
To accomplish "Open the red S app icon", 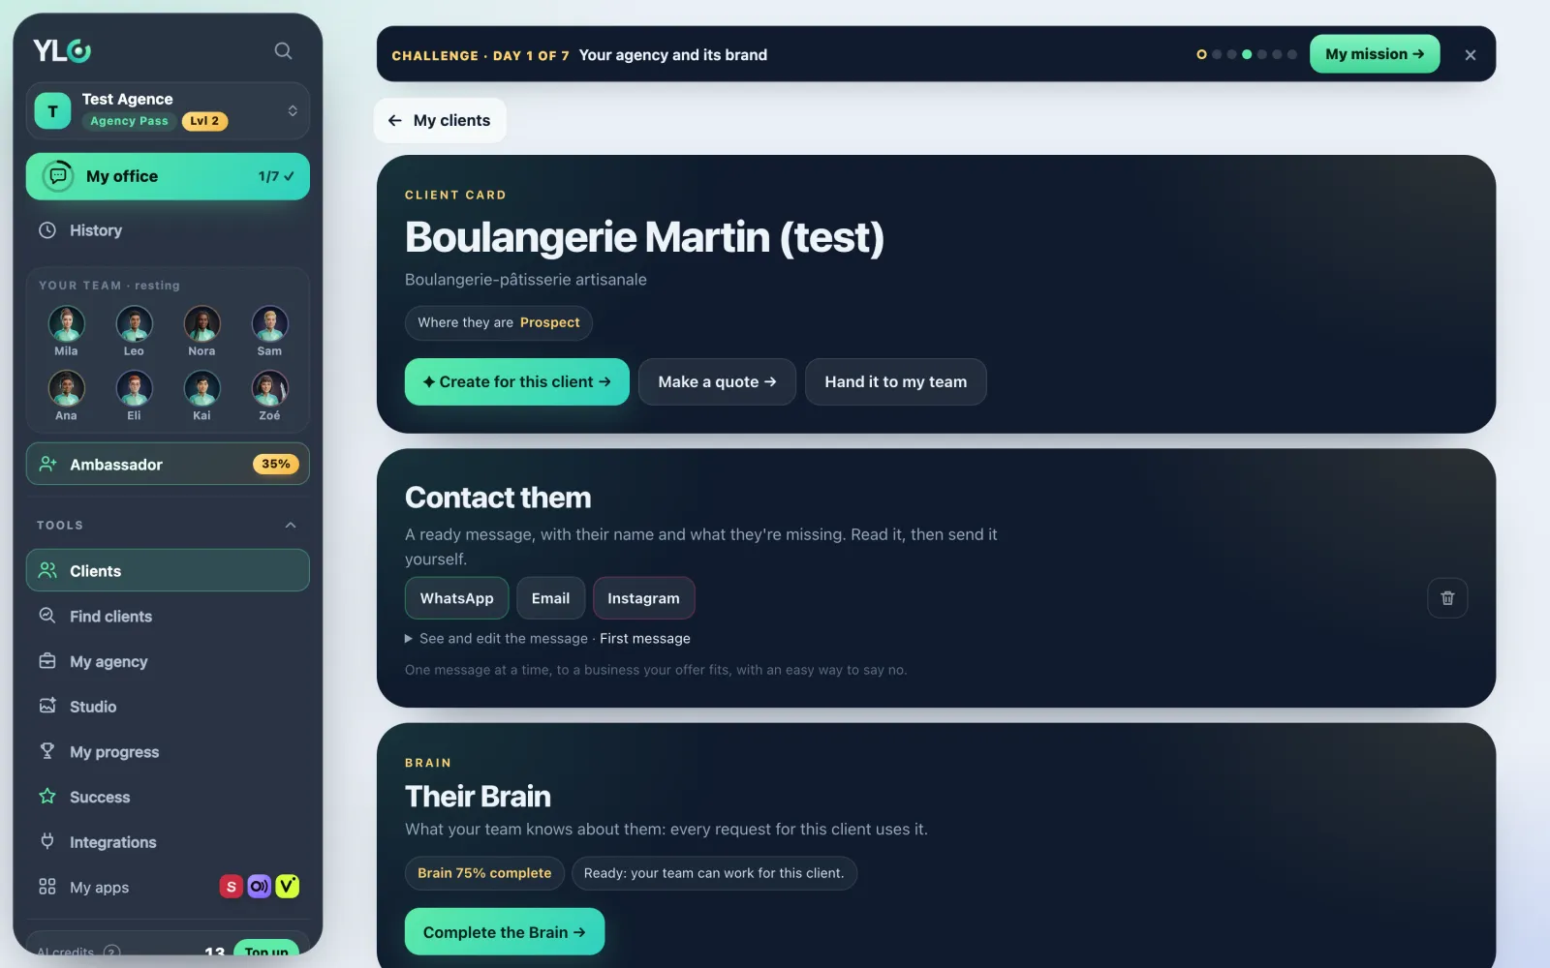I will (x=231, y=887).
